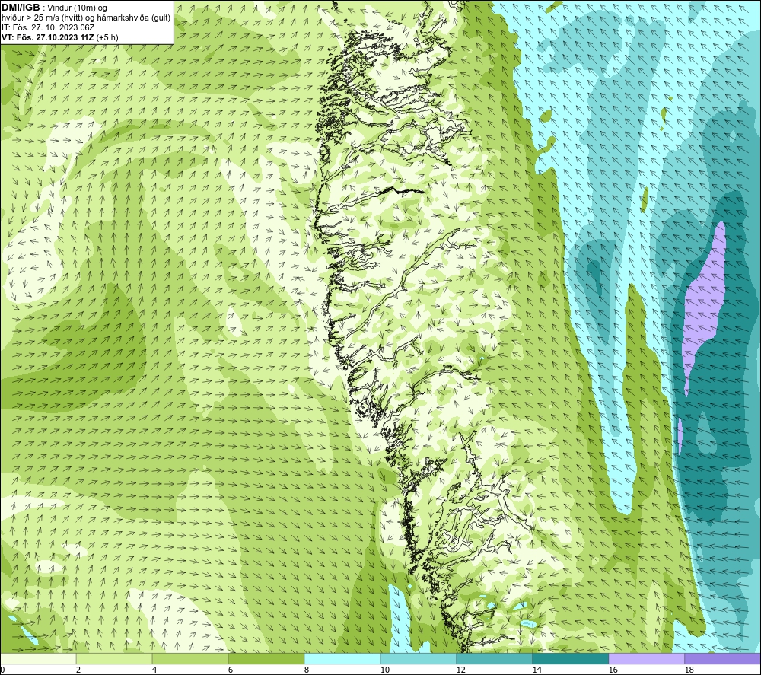Click the 2-4 m/s light green legend swatch
Viewport: 761px width, 675px height.
[114, 659]
